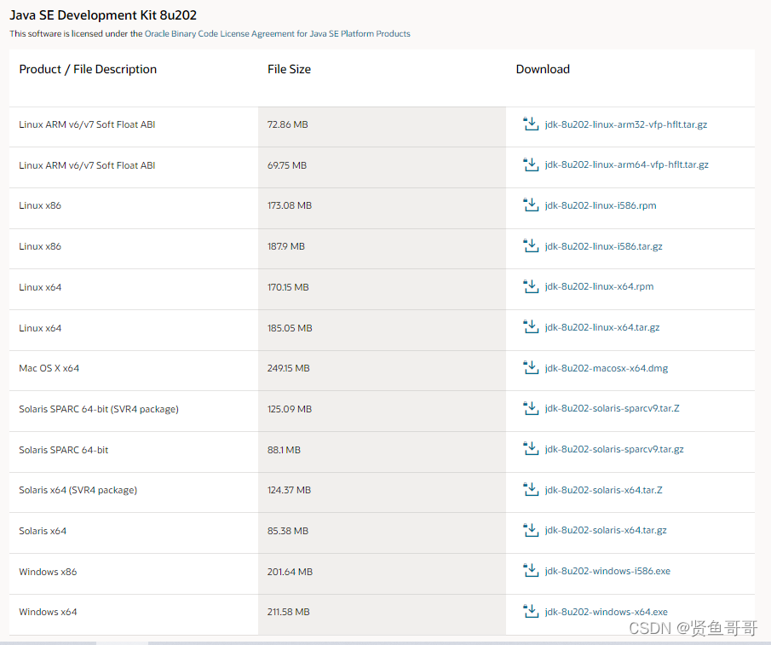
Task: Download jdk-8u202-solaris-sparcv9.tar.gz file link
Action: coord(614,449)
